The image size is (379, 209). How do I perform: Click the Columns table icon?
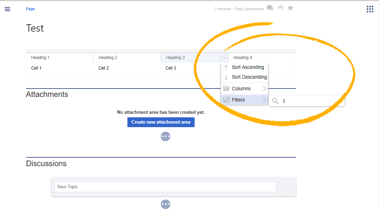(x=226, y=89)
